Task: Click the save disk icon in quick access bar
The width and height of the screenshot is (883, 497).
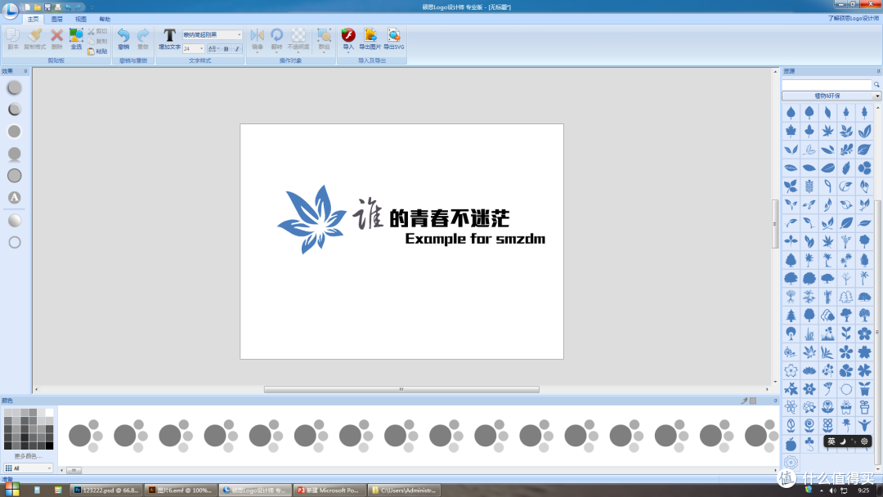Action: (47, 7)
